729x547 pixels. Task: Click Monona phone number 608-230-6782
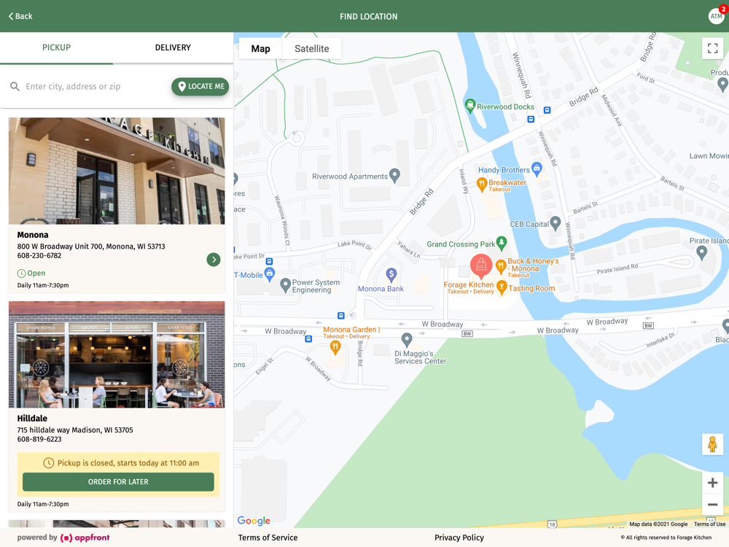(x=39, y=255)
